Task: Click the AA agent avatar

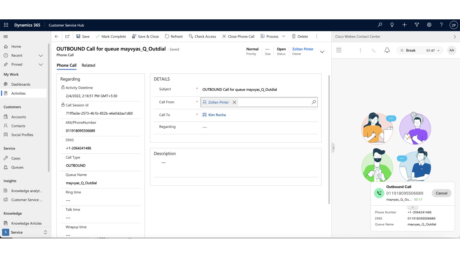Action: coord(452,51)
